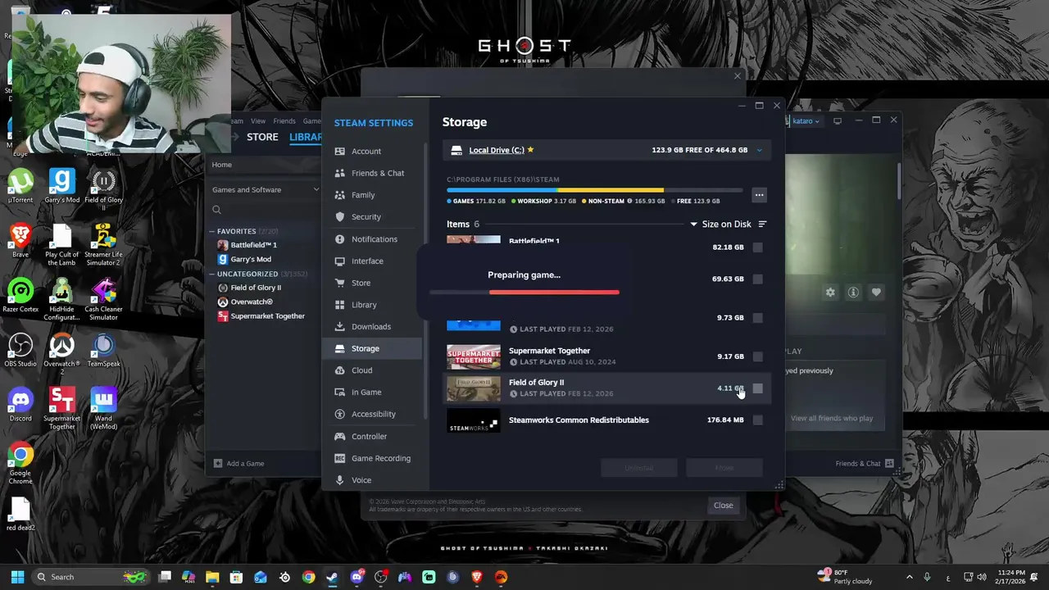The image size is (1049, 590).
Task: Open the Account settings icon
Action: [x=339, y=151]
